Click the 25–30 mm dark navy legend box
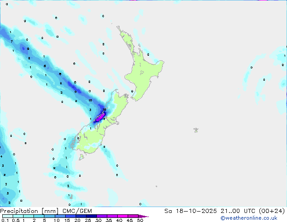The image size is (287, 222). click(x=91, y=216)
